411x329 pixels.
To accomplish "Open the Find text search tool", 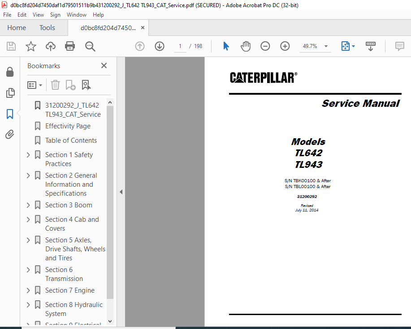I will pyautogui.click(x=90, y=46).
